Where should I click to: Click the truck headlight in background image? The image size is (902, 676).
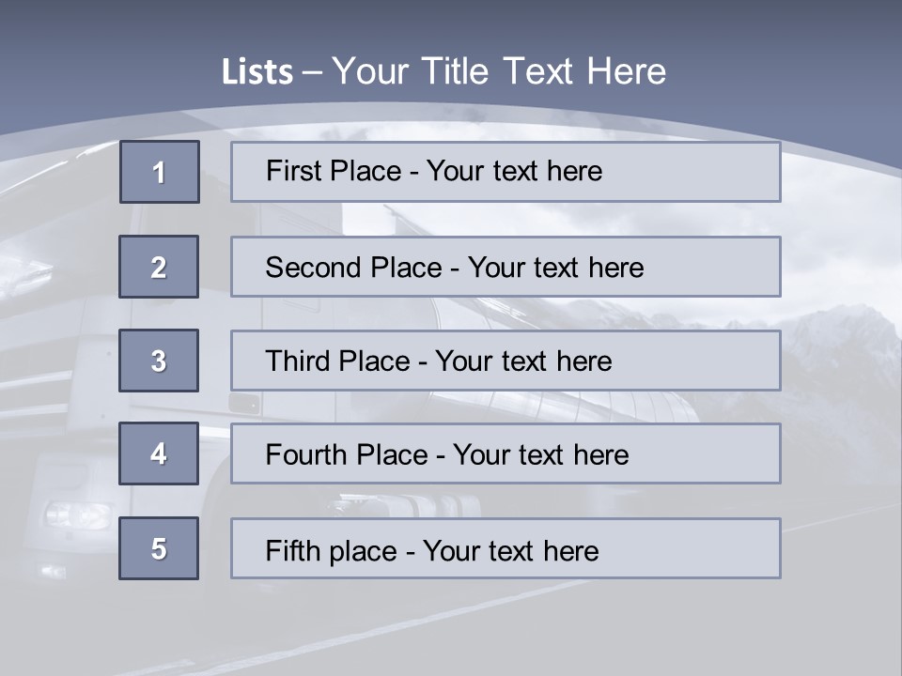(78, 515)
